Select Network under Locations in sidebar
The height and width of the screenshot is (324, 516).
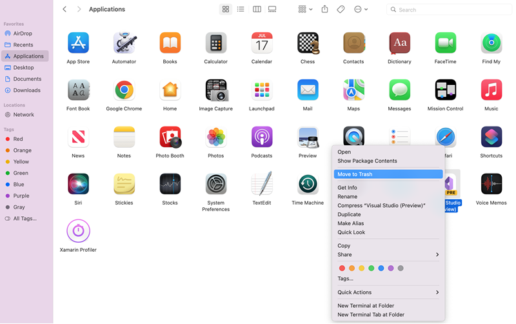point(25,115)
